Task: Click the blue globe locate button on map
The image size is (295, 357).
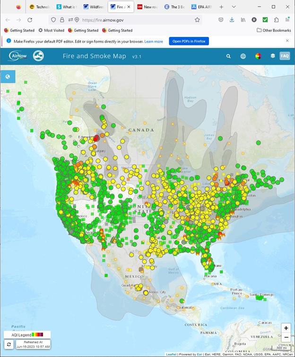Action: (8, 77)
